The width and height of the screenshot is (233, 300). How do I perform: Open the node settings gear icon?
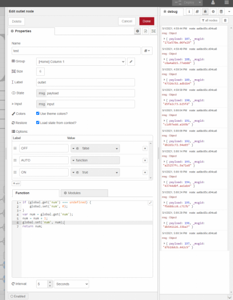click(x=137, y=31)
